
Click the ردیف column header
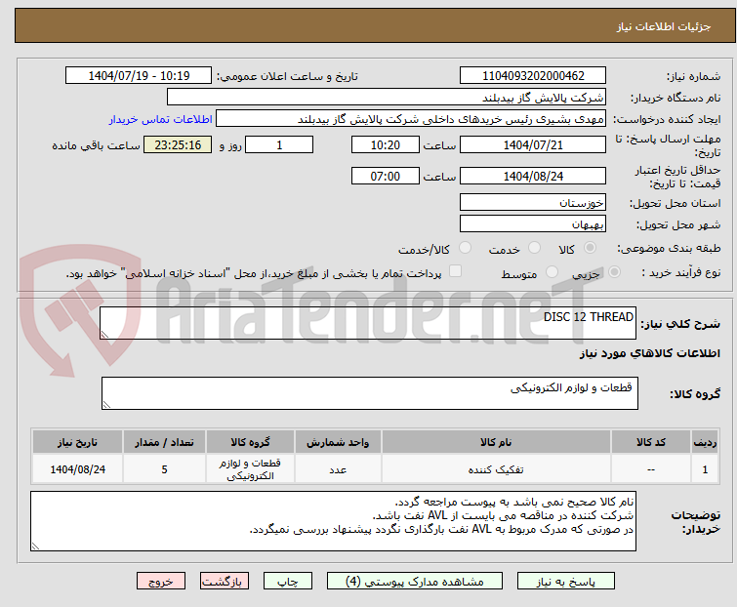point(705,442)
